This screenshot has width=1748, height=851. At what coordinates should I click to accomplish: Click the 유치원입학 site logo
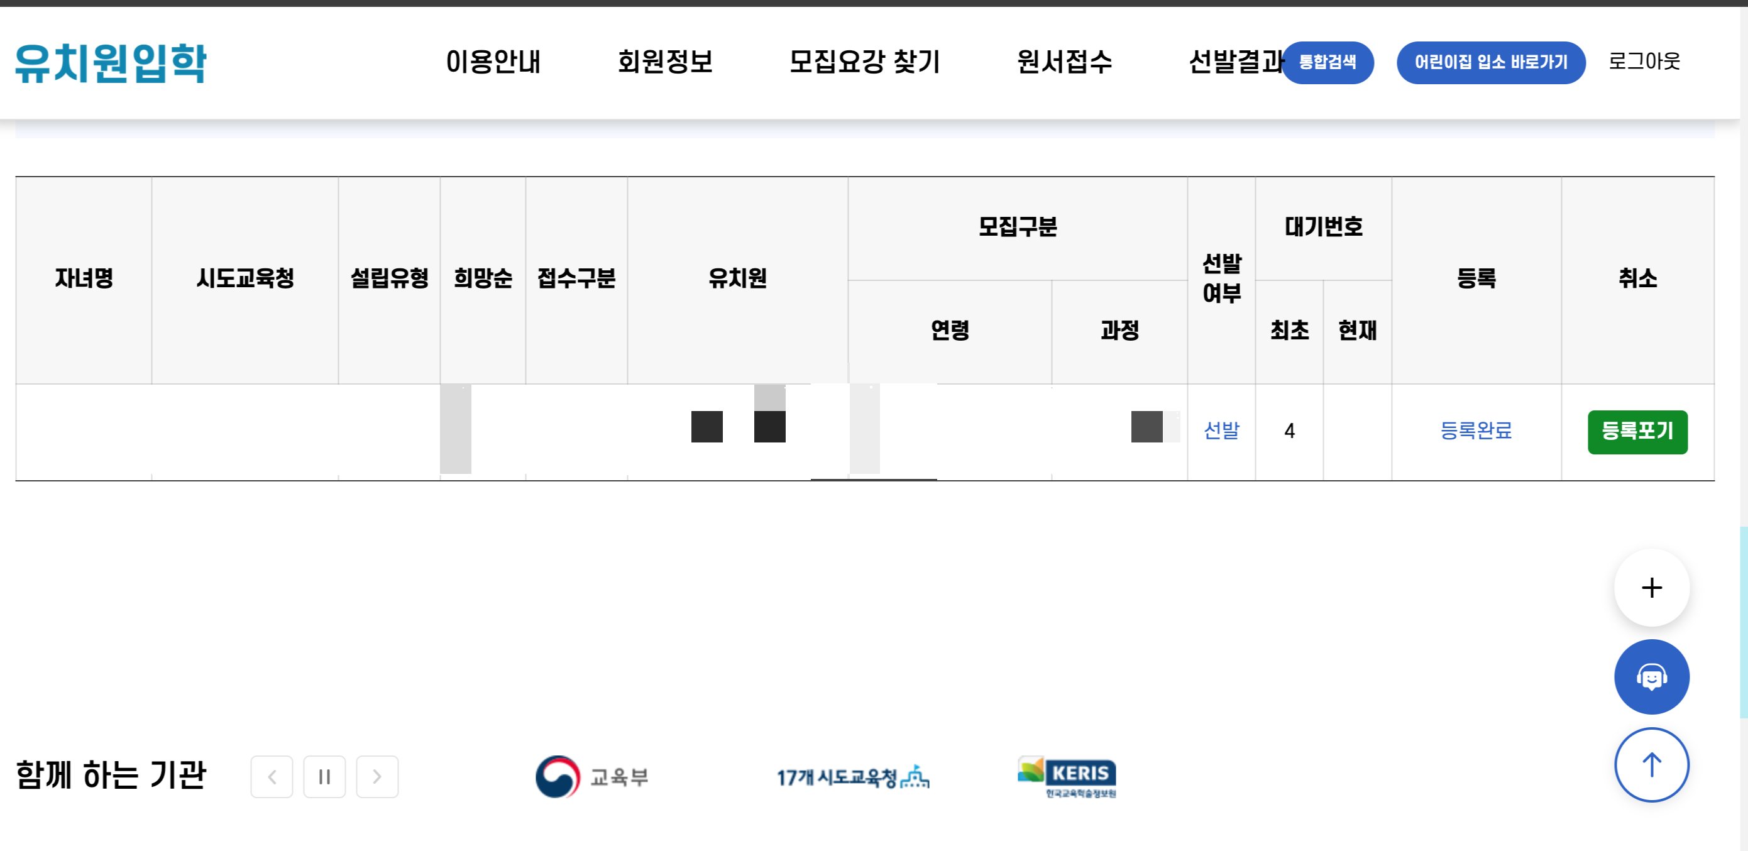(x=111, y=62)
